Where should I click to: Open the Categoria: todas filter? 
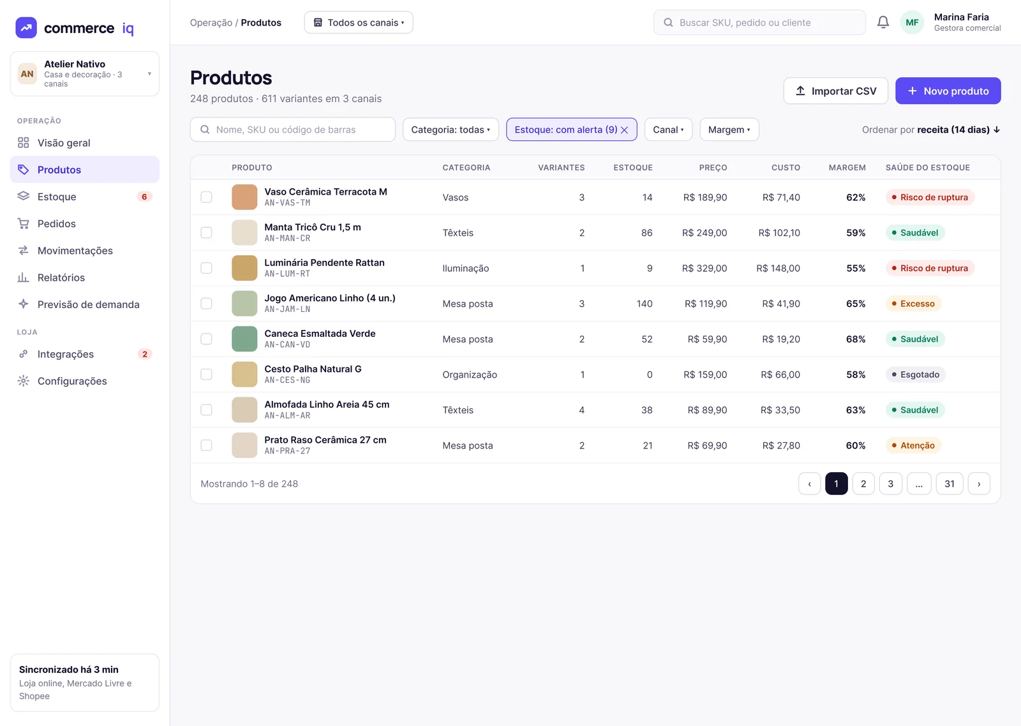[451, 130]
